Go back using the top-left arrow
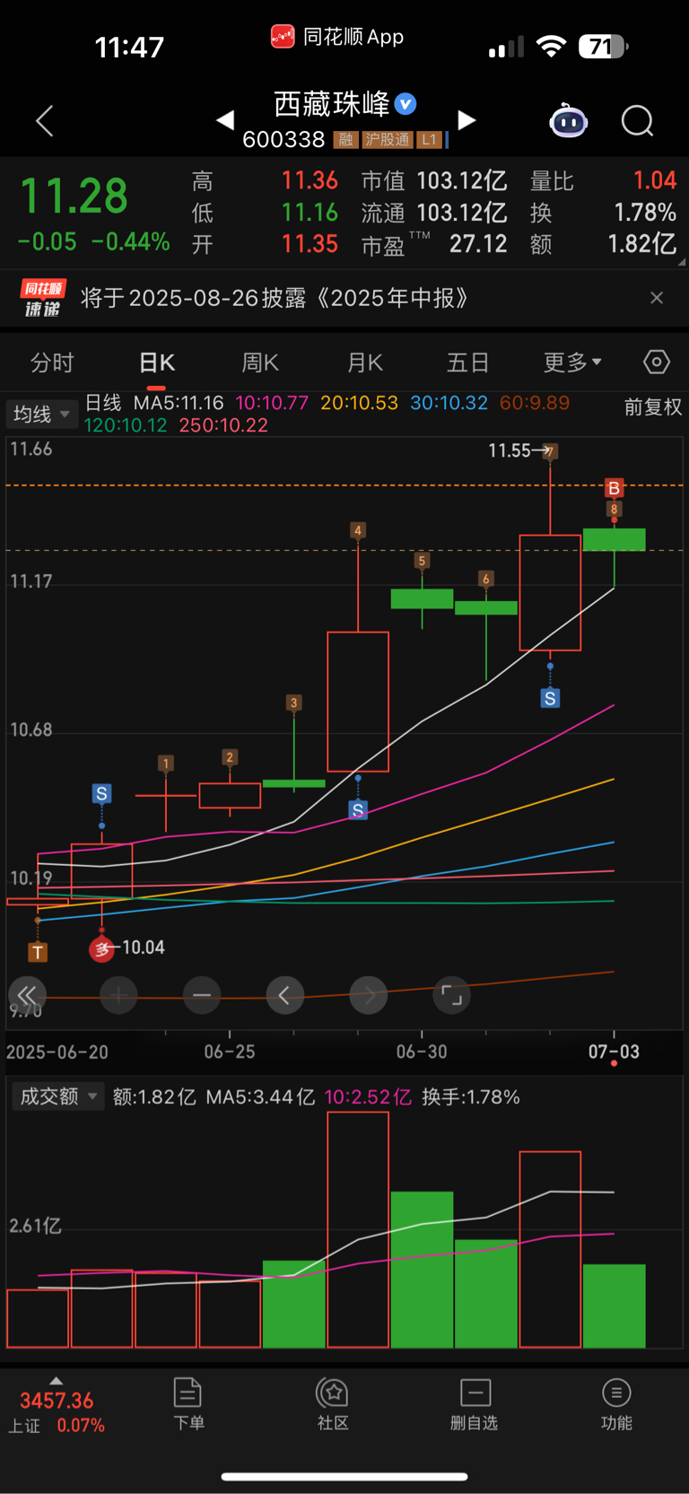The width and height of the screenshot is (689, 1494). (45, 120)
